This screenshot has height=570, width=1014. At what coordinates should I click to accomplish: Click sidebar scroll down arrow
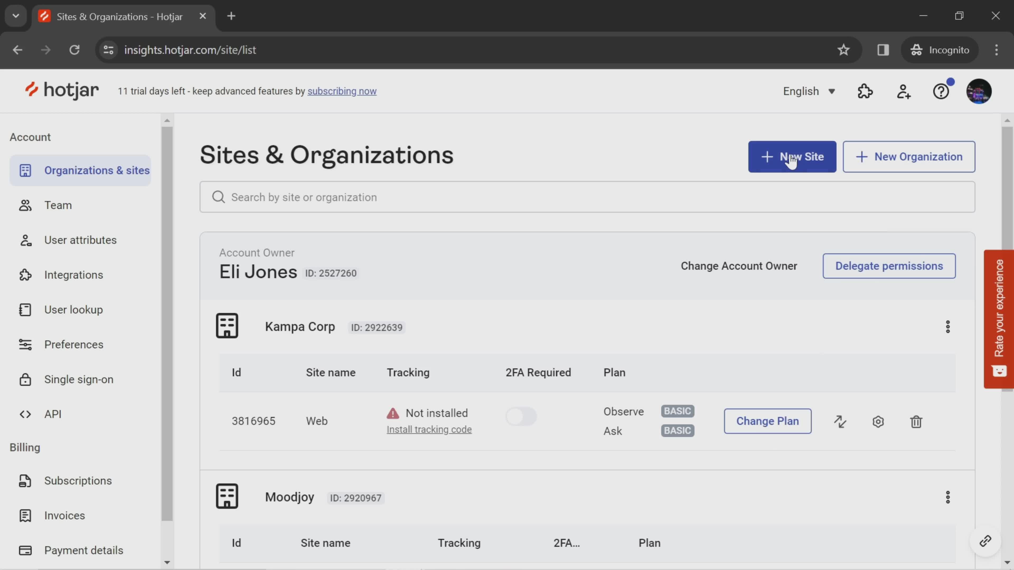point(167,563)
